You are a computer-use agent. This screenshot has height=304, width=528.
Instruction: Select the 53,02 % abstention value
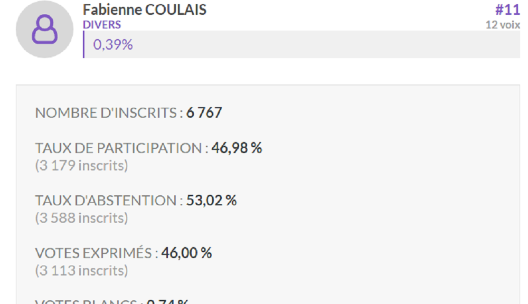click(212, 201)
